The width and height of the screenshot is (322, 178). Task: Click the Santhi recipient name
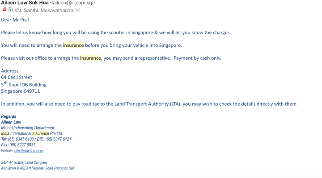pyautogui.click(x=31, y=10)
